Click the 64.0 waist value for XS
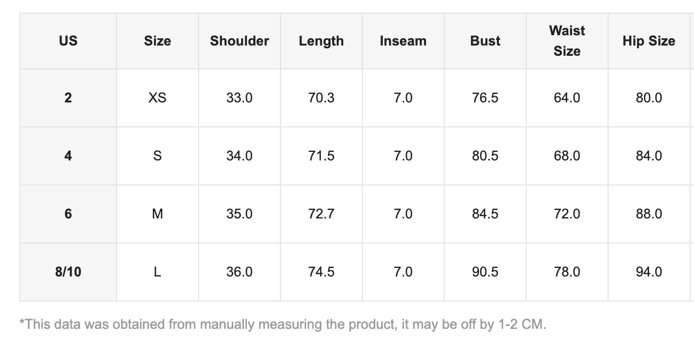 tap(567, 98)
